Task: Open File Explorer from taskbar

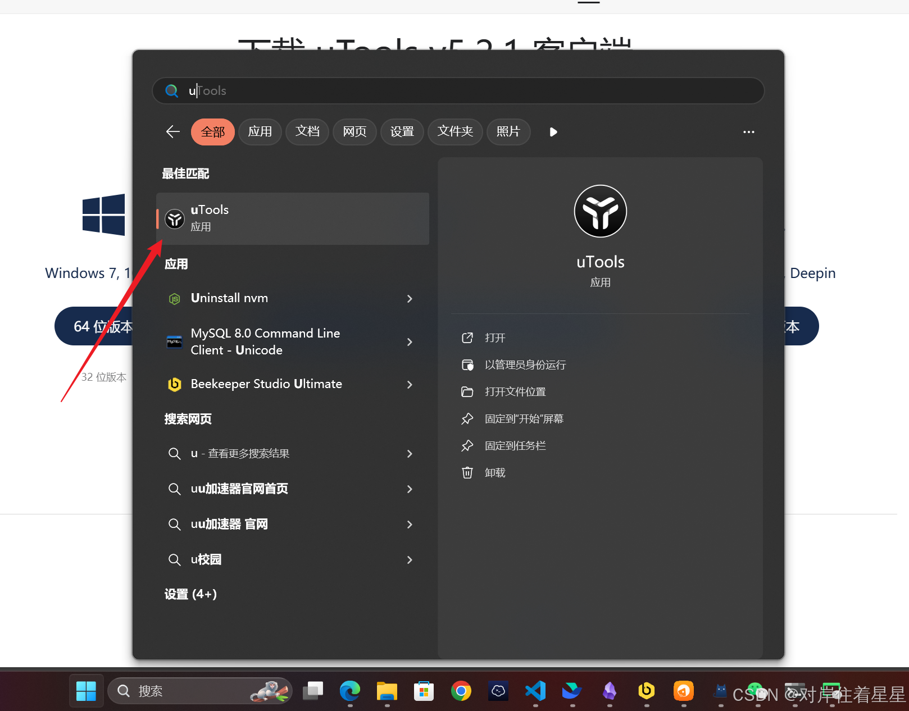Action: (387, 691)
